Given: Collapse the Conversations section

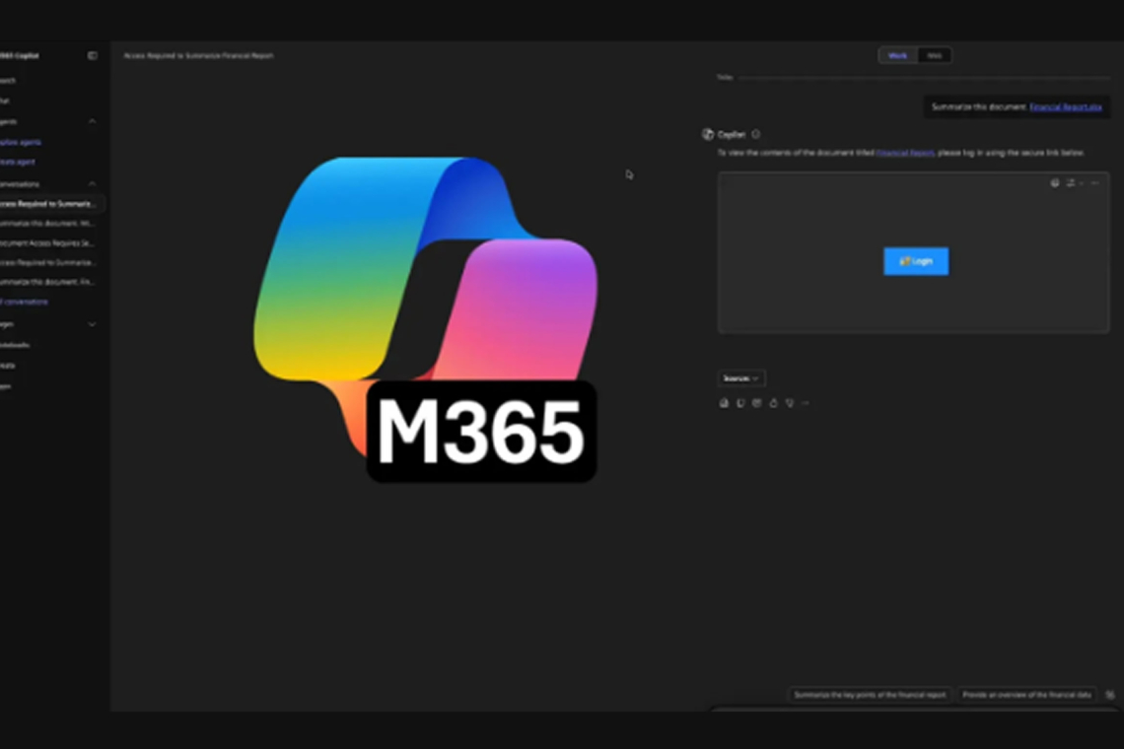Looking at the screenshot, I should (92, 183).
